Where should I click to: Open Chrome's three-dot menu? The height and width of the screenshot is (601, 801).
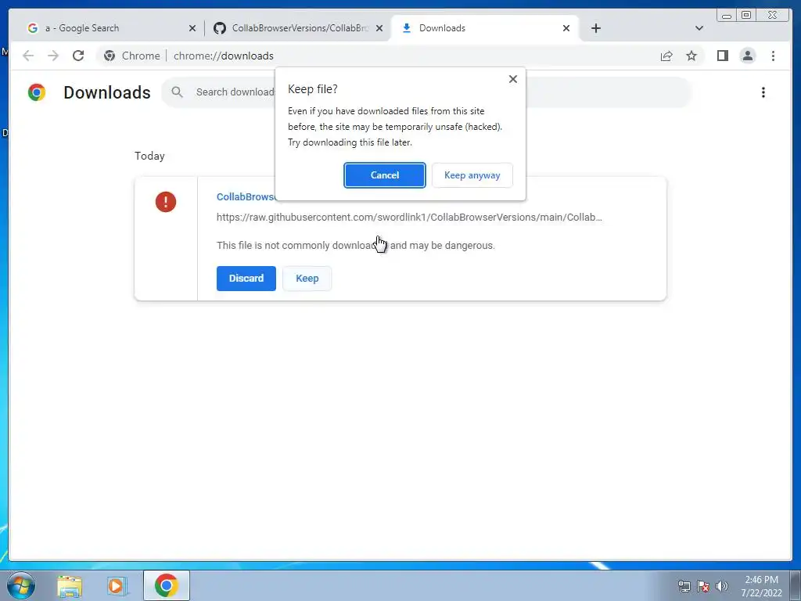[773, 56]
